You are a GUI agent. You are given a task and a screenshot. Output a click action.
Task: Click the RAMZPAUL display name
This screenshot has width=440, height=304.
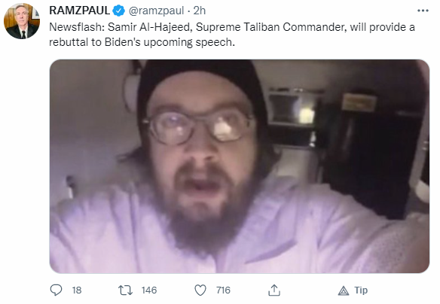click(79, 11)
